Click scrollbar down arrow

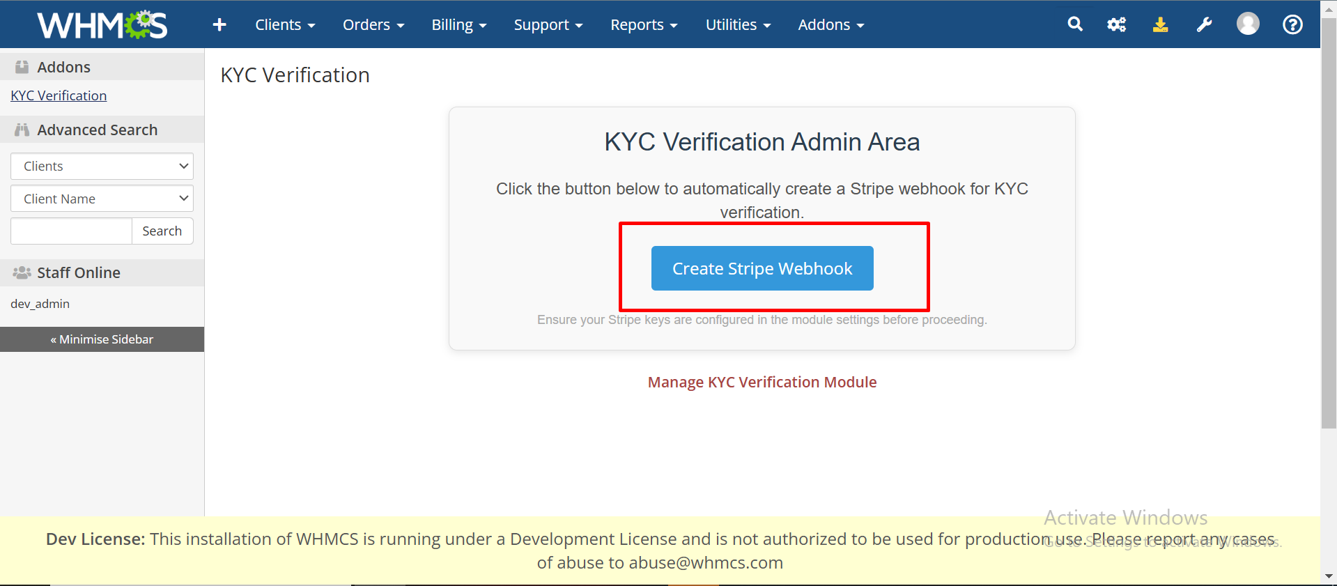click(1329, 577)
